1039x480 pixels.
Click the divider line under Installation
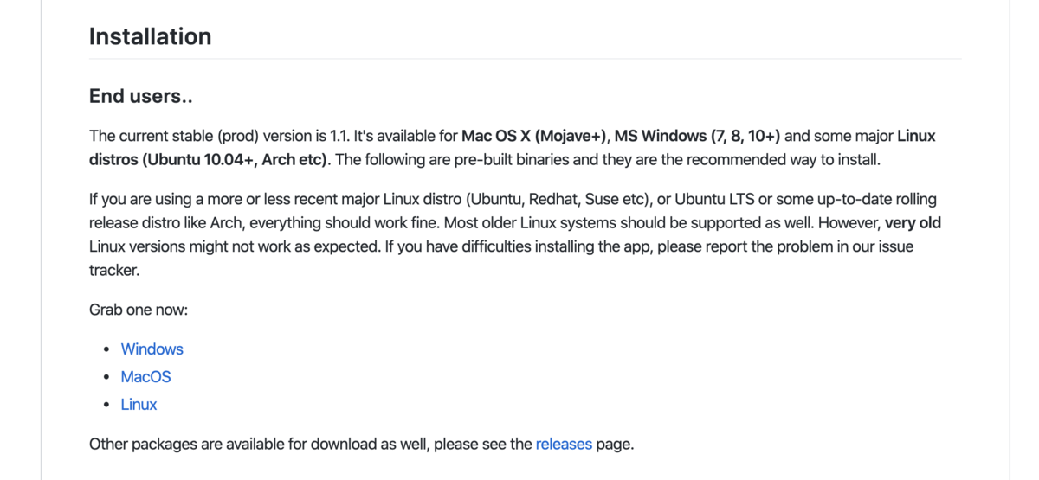point(525,59)
